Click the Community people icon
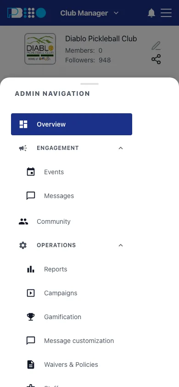 23,221
